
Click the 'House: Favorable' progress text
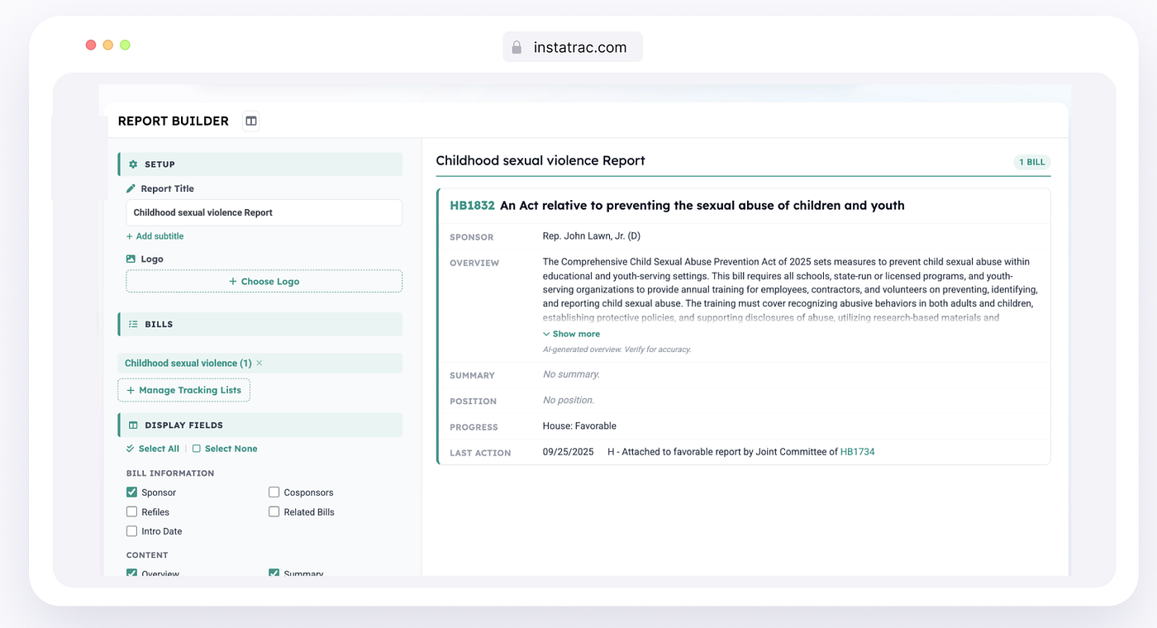tap(579, 426)
